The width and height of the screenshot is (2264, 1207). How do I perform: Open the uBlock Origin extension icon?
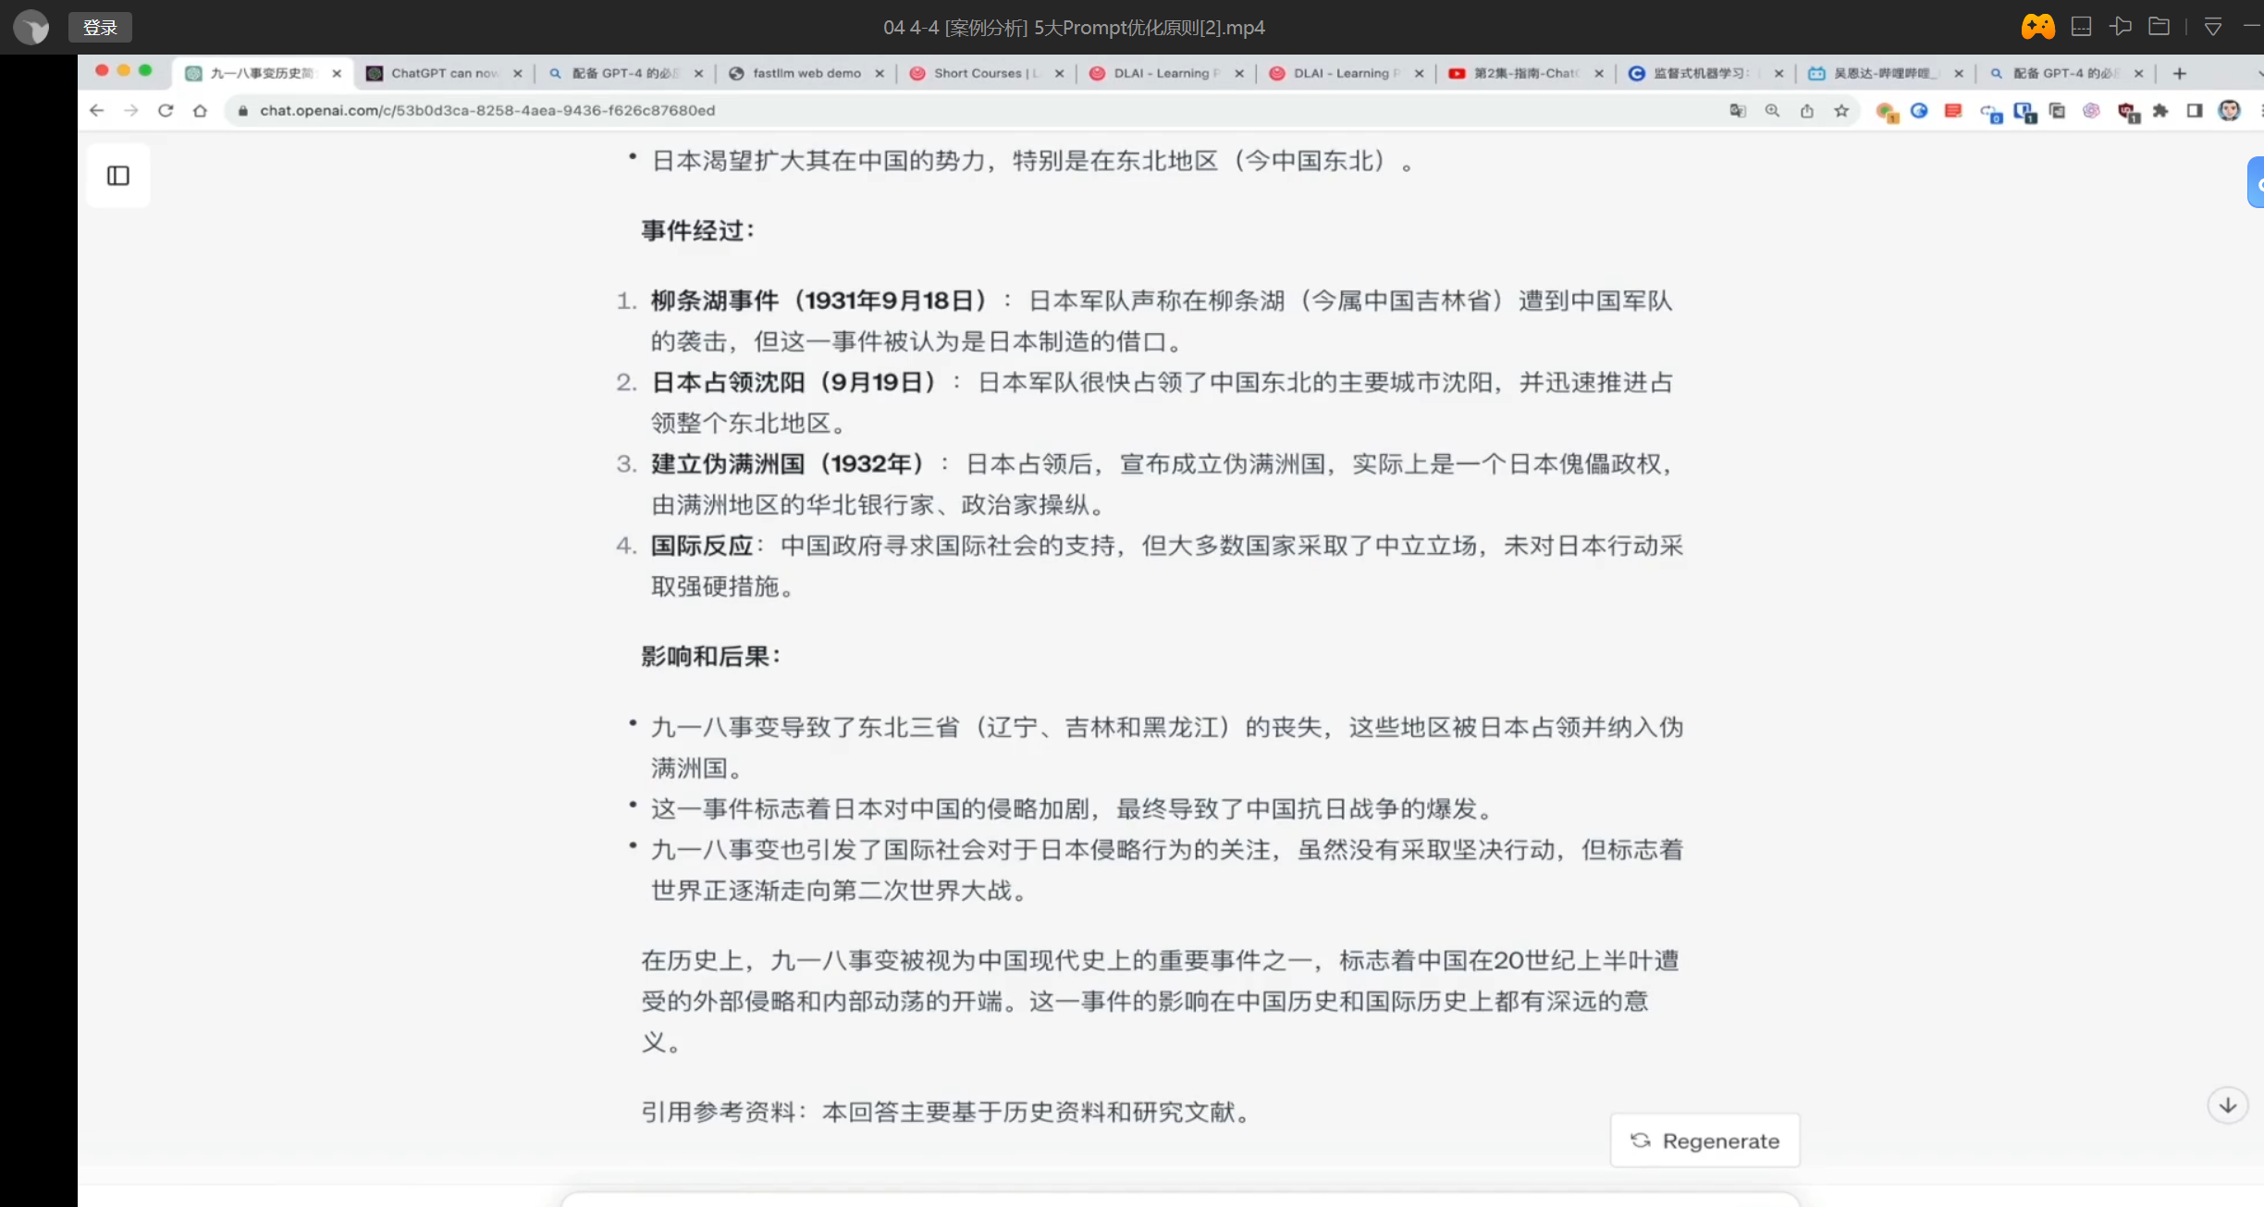point(2127,112)
